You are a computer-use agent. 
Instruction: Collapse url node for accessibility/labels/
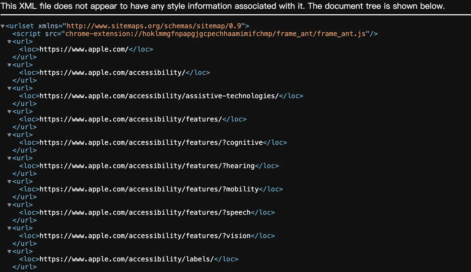coord(9,252)
